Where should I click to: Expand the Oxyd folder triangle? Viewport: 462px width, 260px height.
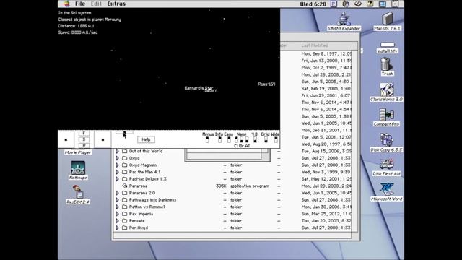[117, 158]
